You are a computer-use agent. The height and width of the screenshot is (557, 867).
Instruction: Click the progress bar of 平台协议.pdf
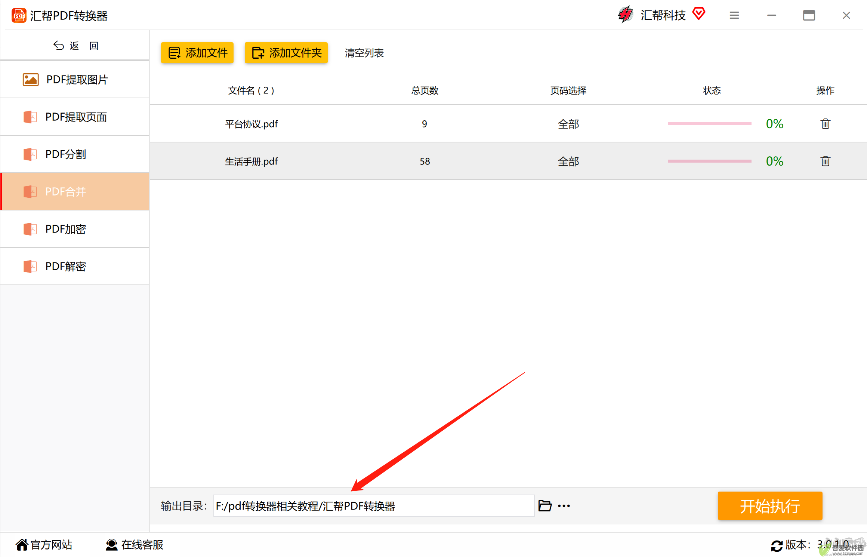coord(710,124)
